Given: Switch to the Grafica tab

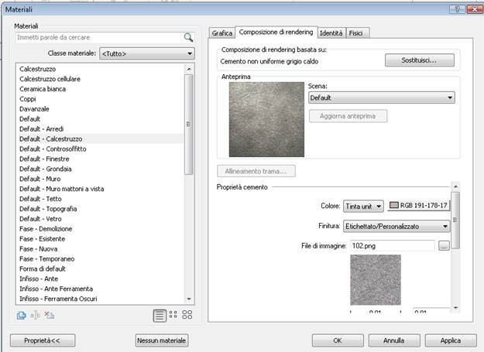Looking at the screenshot, I should click(x=222, y=33).
